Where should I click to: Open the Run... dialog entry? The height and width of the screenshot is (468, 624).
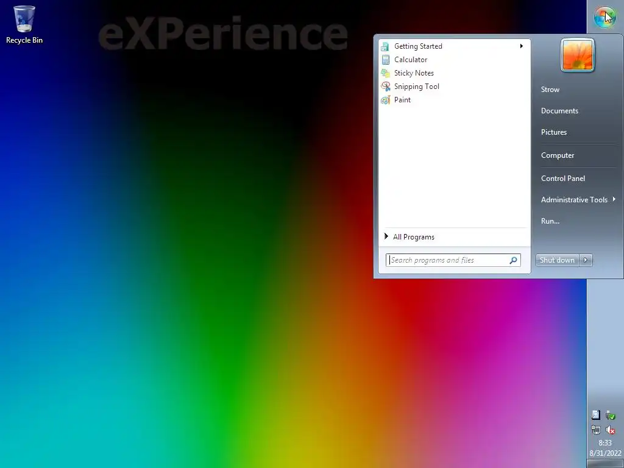tap(550, 221)
